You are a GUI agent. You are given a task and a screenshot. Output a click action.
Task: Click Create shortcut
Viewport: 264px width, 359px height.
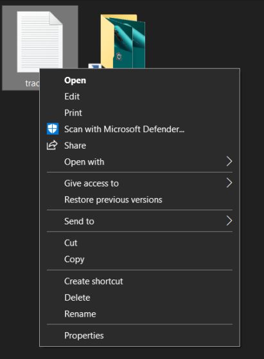coord(139,281)
